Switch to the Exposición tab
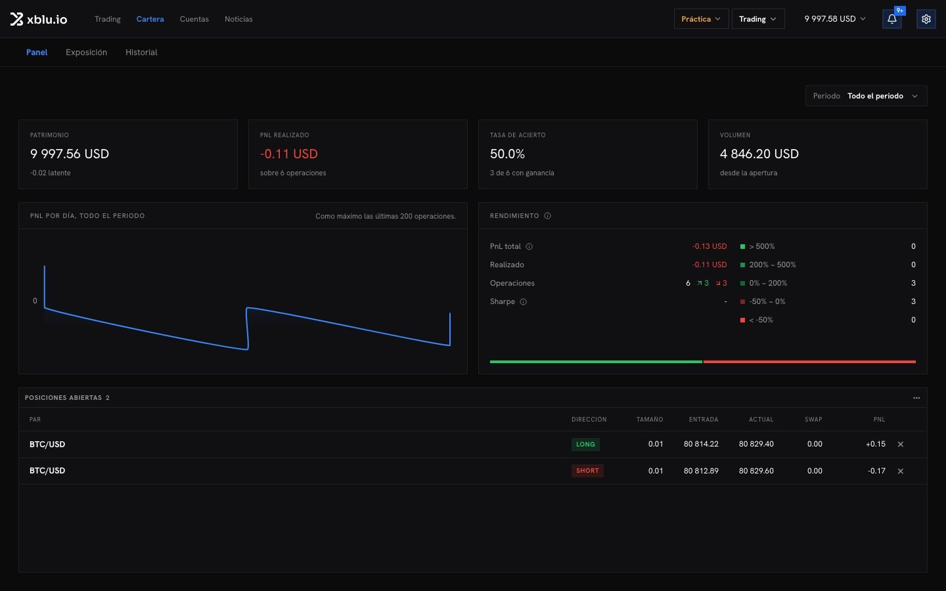This screenshot has height=591, width=946. (86, 53)
